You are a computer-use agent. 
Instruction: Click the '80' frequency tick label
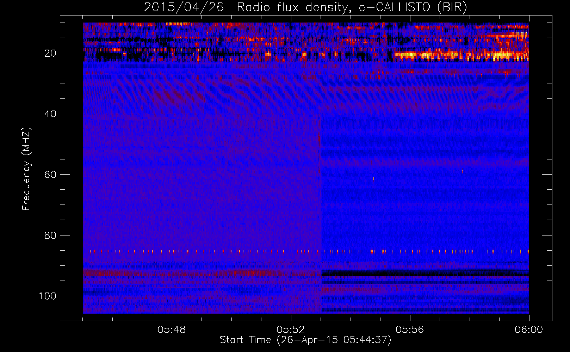click(50, 235)
